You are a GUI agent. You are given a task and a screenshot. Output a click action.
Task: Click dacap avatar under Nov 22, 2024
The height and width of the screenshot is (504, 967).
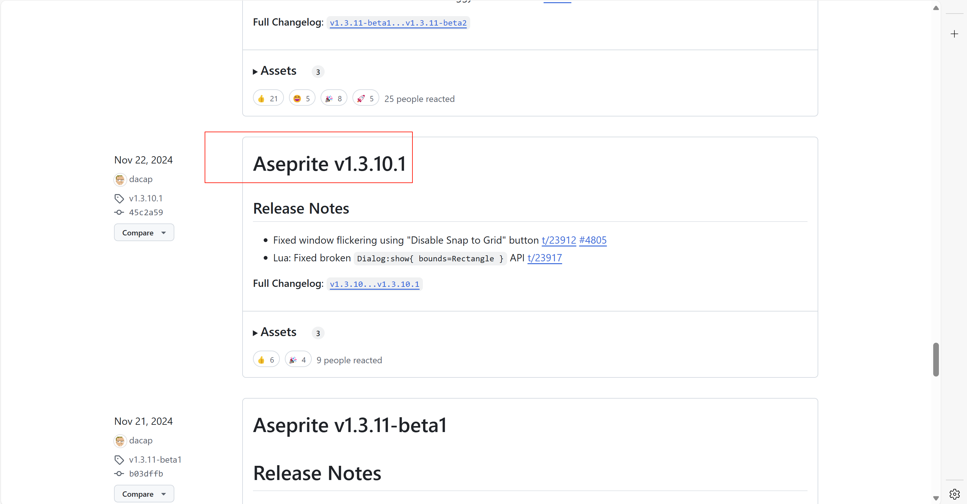tap(120, 180)
